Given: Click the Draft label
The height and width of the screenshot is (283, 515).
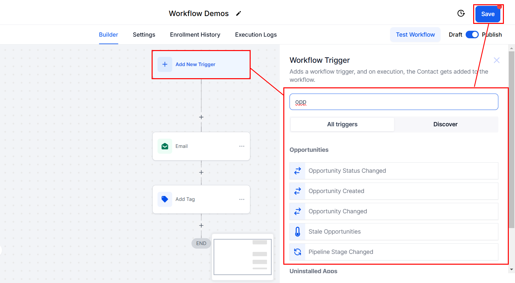Looking at the screenshot, I should (x=456, y=35).
